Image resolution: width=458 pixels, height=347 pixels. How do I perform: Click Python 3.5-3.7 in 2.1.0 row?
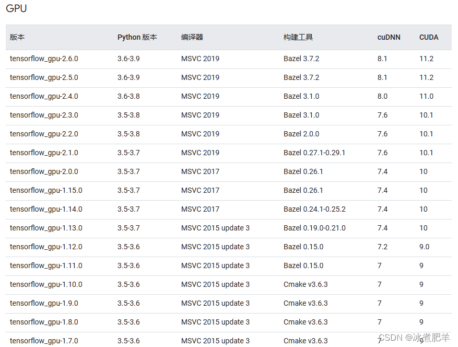click(128, 153)
